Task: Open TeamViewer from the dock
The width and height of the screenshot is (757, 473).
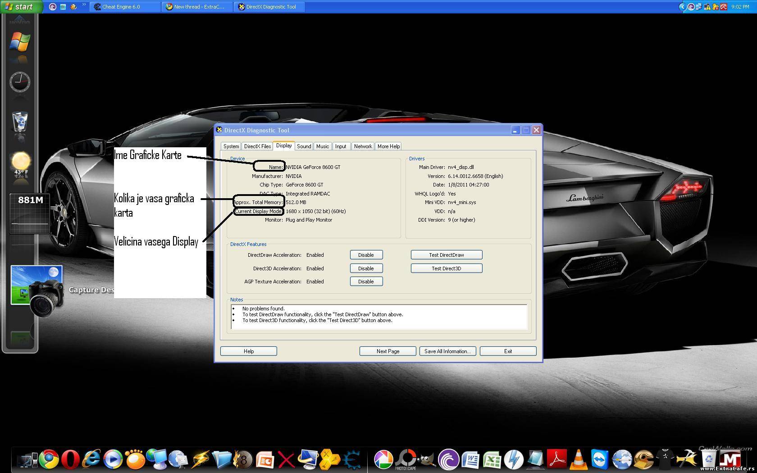Action: (600, 459)
